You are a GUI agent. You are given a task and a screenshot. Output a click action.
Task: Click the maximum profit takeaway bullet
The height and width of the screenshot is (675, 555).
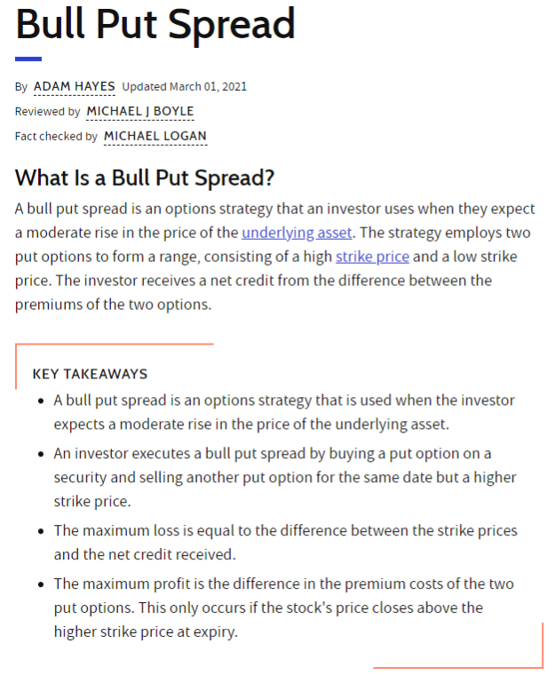(x=284, y=607)
